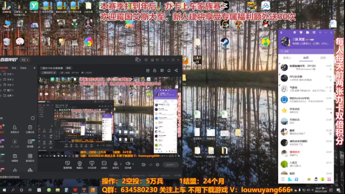Open QQ Zone star icon in QQ header
The width and height of the screenshot is (345, 194).
(x=295, y=33)
